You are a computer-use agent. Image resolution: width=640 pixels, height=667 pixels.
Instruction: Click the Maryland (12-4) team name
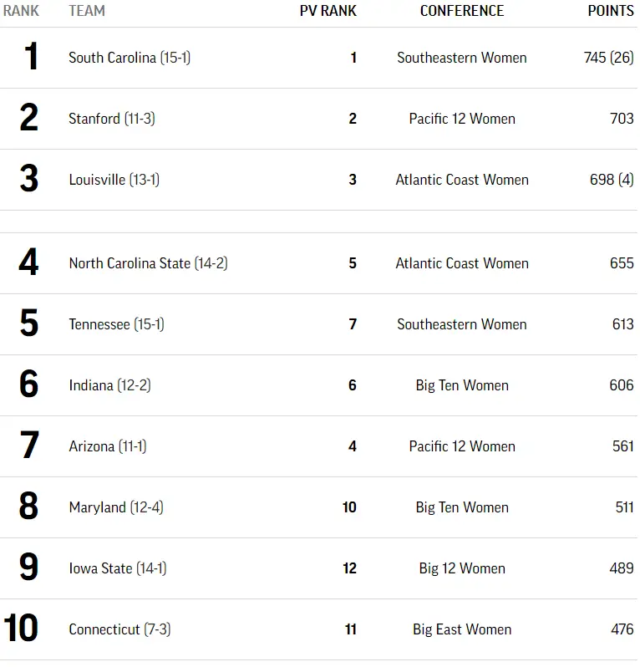(116, 507)
